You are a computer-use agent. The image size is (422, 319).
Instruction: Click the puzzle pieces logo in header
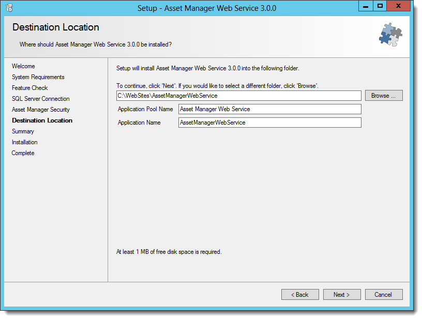tap(390, 35)
